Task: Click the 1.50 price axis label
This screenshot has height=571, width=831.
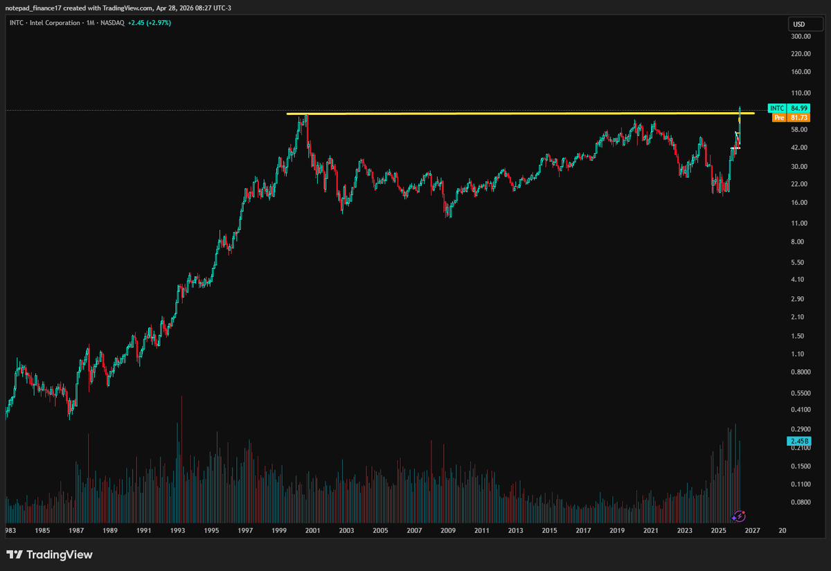Action: point(798,336)
